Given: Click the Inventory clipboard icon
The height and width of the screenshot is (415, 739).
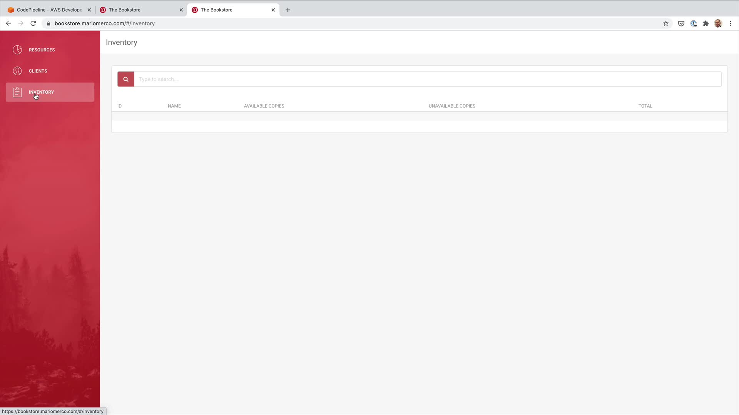Looking at the screenshot, I should pyautogui.click(x=17, y=92).
